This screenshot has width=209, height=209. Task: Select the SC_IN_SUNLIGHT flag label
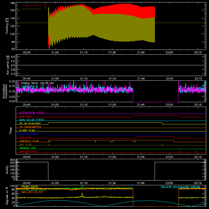(30, 123)
